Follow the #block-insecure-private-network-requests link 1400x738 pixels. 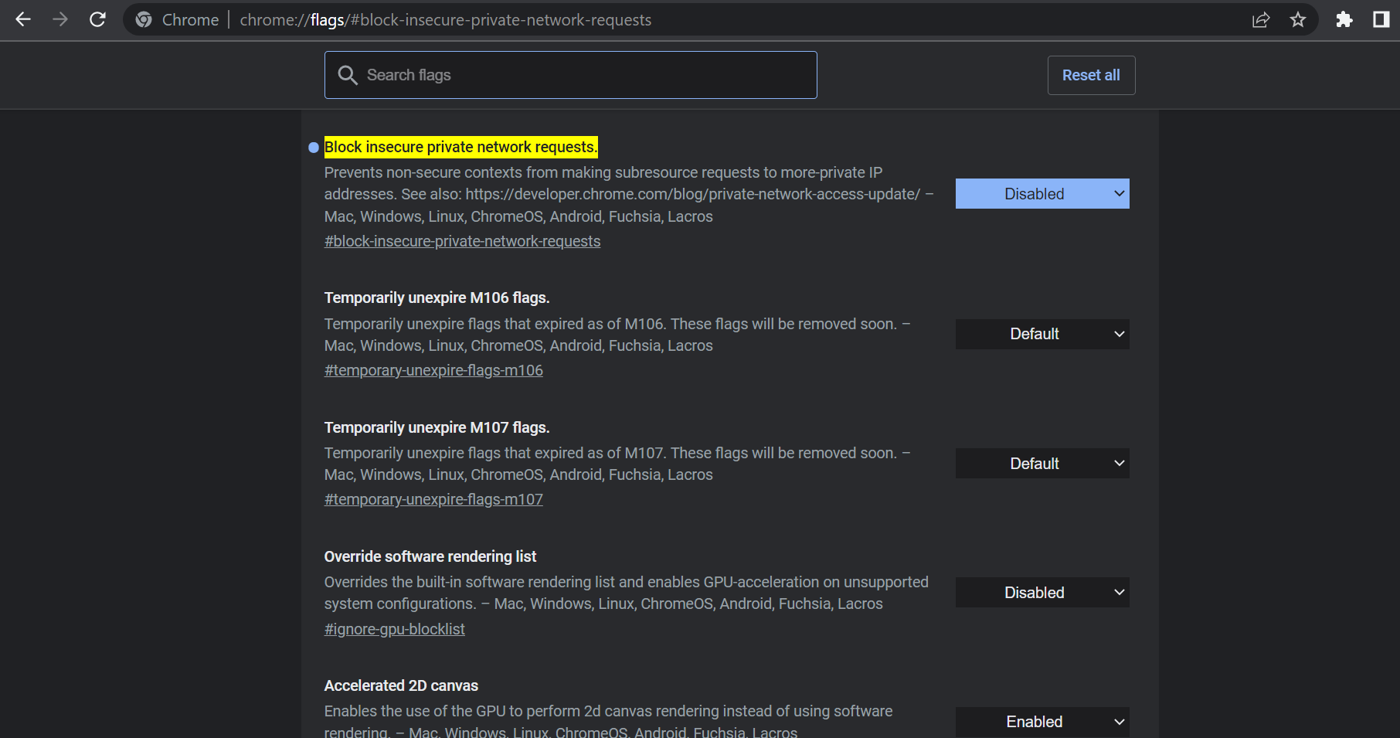coord(462,241)
